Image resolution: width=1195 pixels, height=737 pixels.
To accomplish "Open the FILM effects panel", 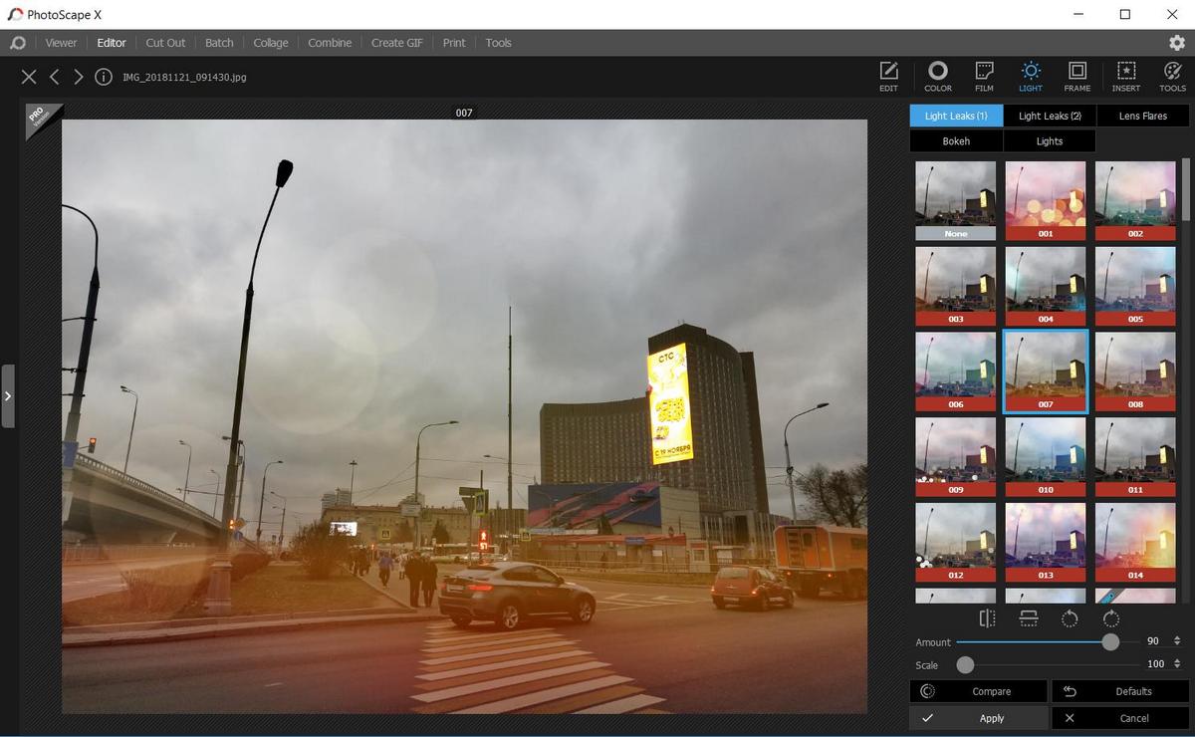I will 984,76.
